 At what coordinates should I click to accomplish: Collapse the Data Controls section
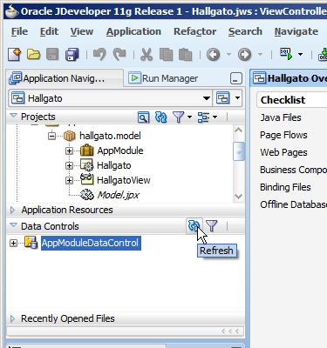13,225
